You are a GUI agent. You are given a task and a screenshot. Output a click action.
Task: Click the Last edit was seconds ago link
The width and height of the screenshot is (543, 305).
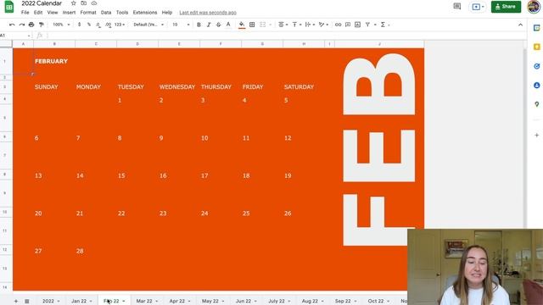pos(208,13)
